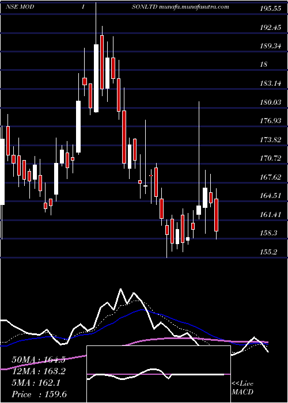Screen dimensions: 288x403
Task: Click the tallest white candlestick near 189
Action: coord(96,78)
